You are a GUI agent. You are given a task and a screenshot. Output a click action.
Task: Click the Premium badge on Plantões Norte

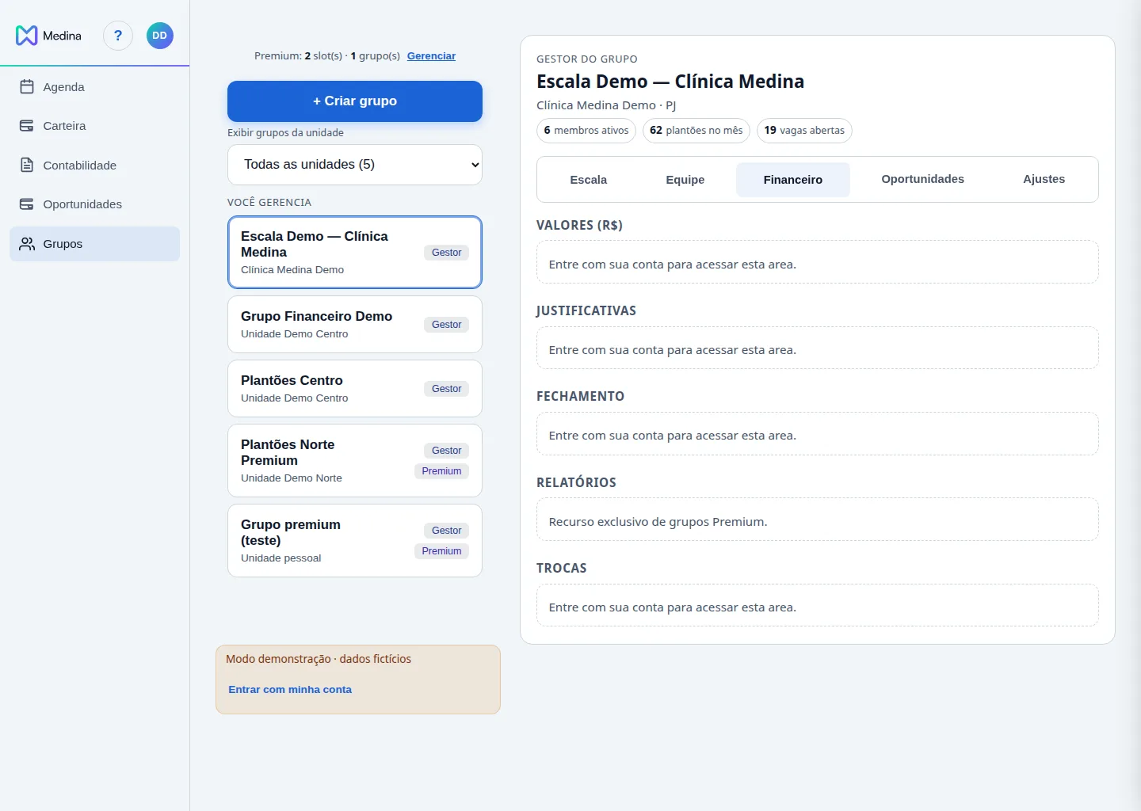coord(441,471)
